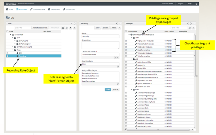Click the column selector icon in the Roles panel
This screenshot has height=135, width=216.
[67, 28]
